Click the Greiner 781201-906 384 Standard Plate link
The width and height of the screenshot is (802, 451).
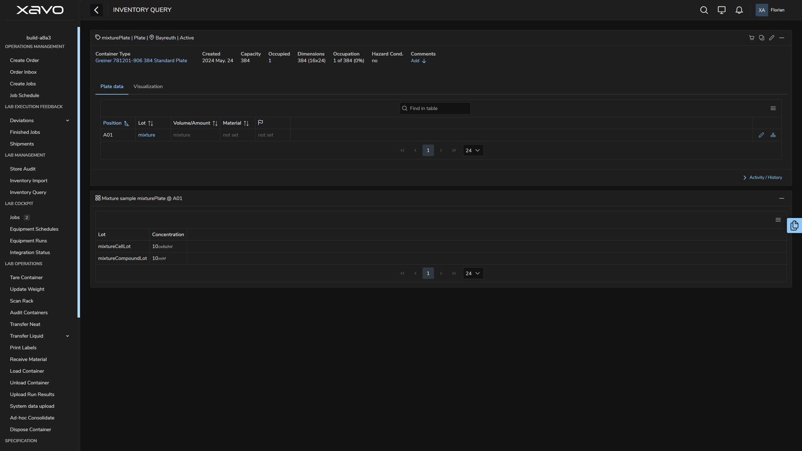tap(141, 61)
